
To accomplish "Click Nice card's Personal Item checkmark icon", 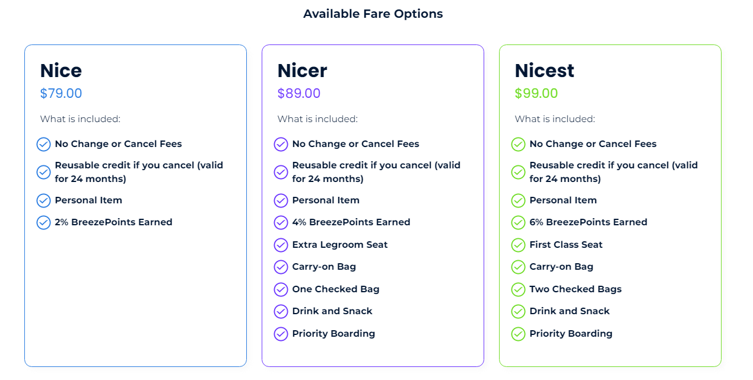I will [x=43, y=200].
